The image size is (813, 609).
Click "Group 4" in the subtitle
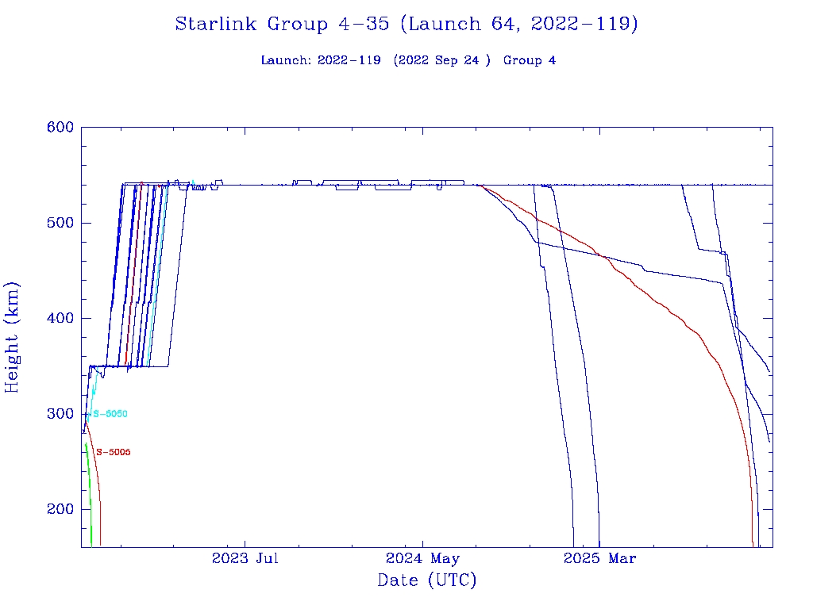(x=529, y=60)
